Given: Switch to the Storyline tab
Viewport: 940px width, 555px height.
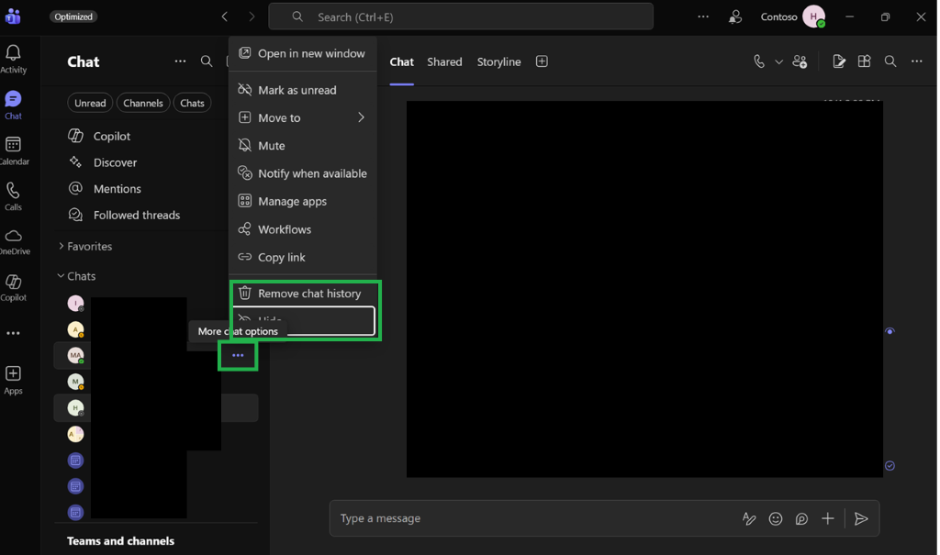Looking at the screenshot, I should (498, 61).
